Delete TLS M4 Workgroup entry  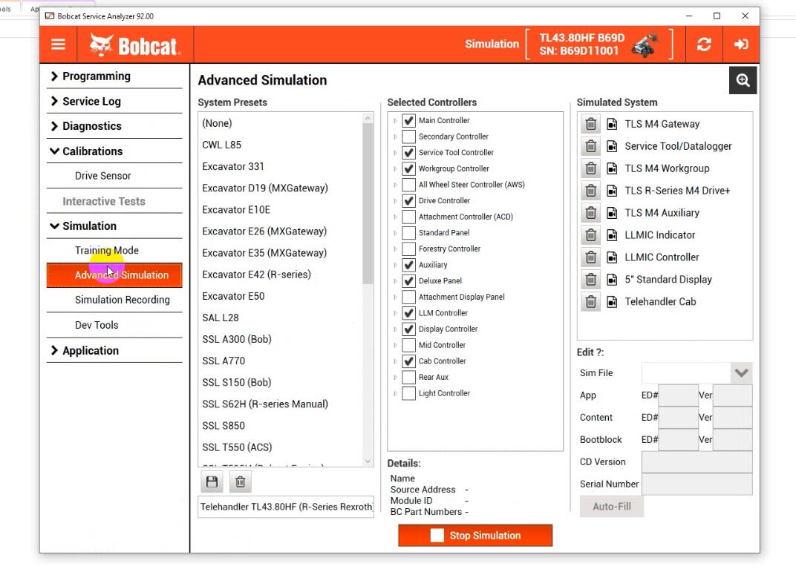[590, 168]
